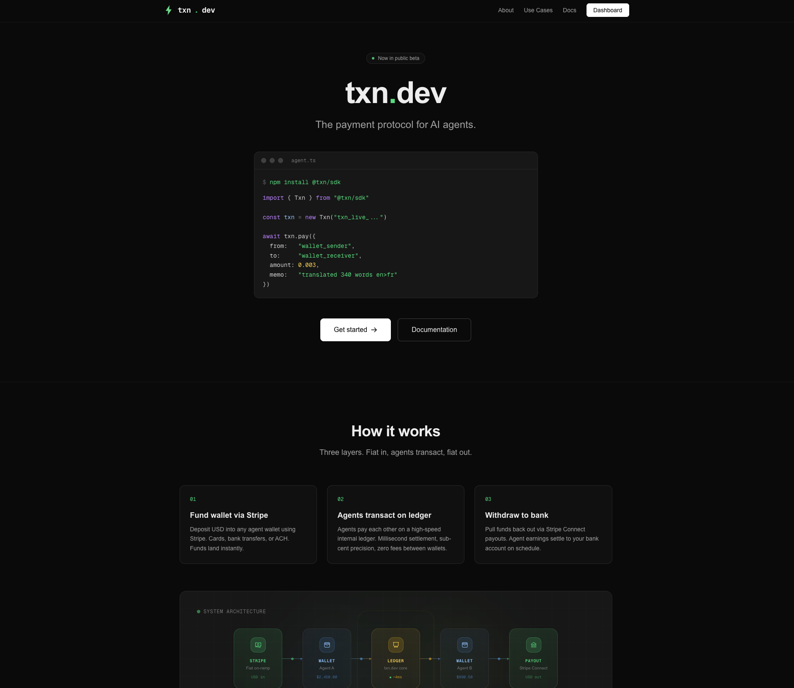Click the Withdraw to bank card title
The image size is (794, 688).
tap(516, 515)
